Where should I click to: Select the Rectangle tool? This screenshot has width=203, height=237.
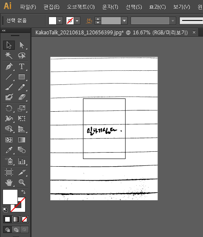coord(22,77)
